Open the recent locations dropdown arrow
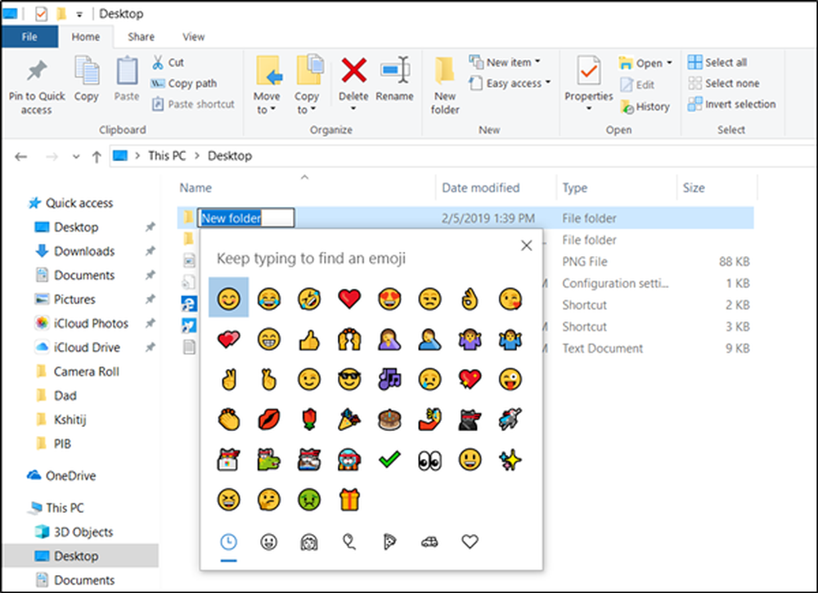The width and height of the screenshot is (818, 593). click(76, 156)
